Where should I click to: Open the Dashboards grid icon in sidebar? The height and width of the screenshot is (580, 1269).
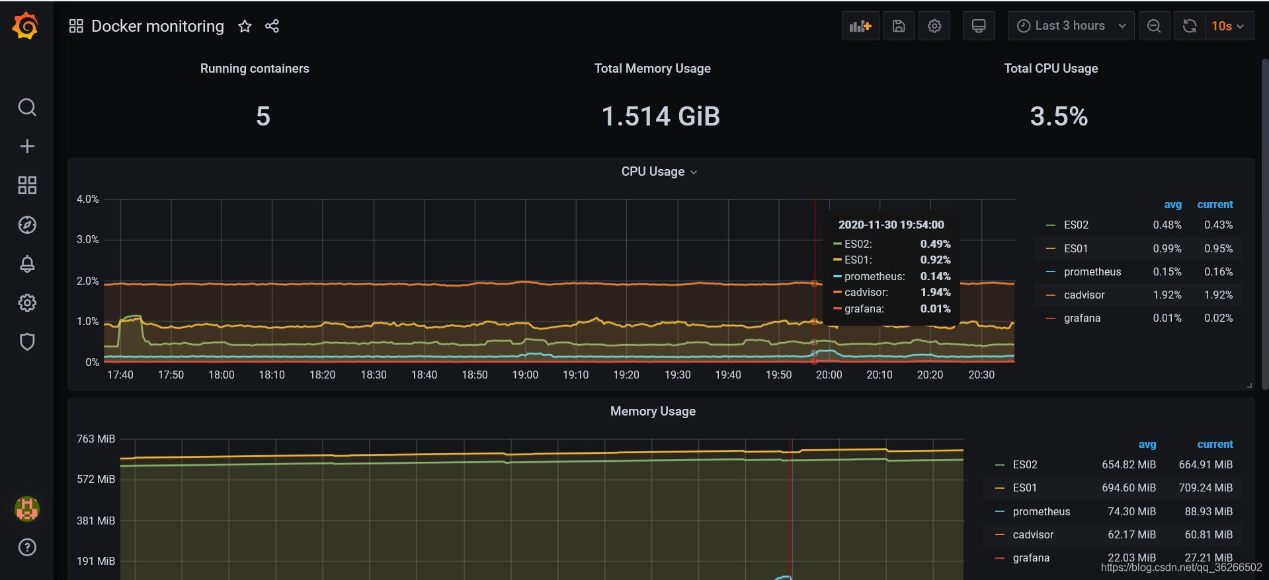(x=27, y=185)
